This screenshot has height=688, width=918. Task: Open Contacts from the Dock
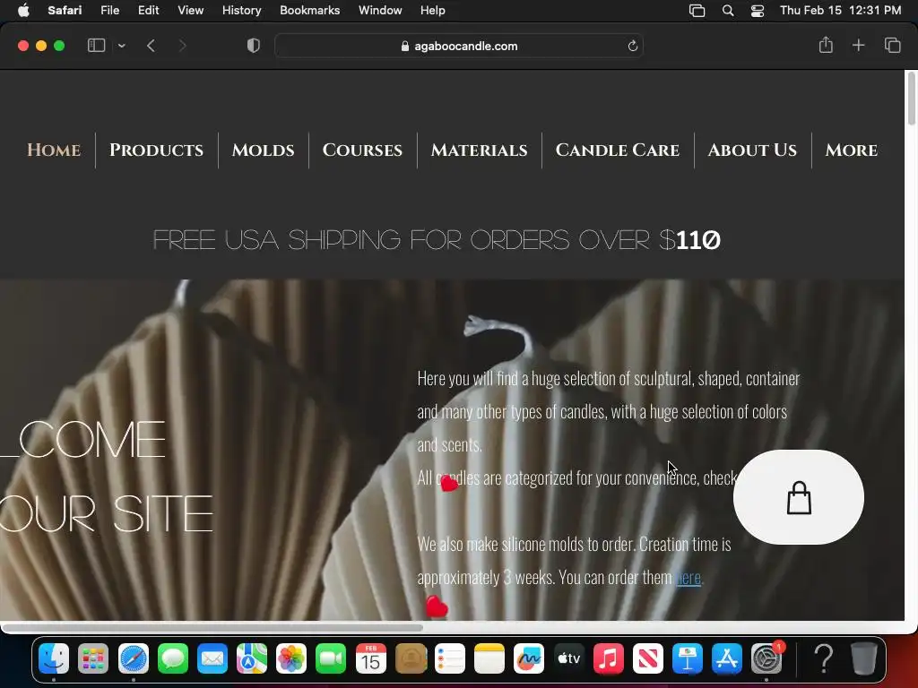(x=411, y=658)
